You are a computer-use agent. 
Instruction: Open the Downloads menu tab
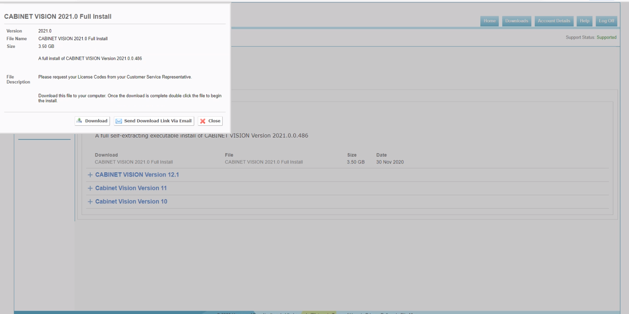point(516,21)
